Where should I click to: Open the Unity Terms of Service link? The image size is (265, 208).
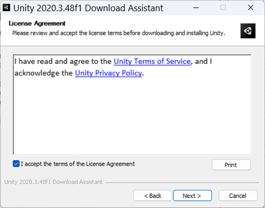[x=152, y=61]
